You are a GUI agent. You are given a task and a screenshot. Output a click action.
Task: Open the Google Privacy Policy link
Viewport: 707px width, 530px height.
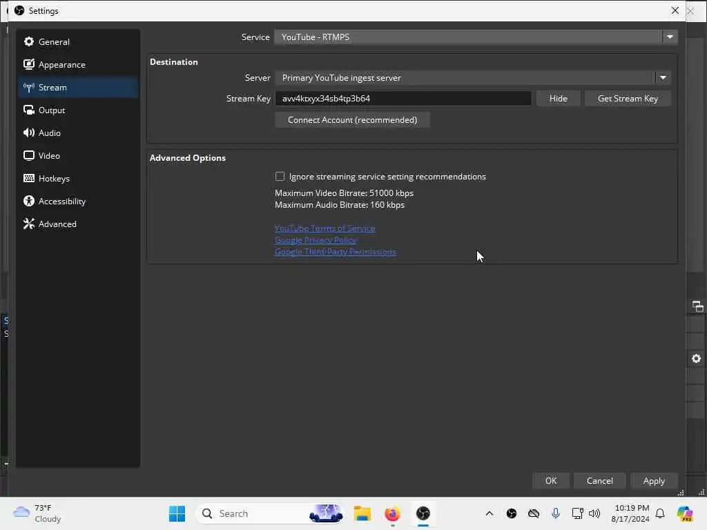click(315, 240)
